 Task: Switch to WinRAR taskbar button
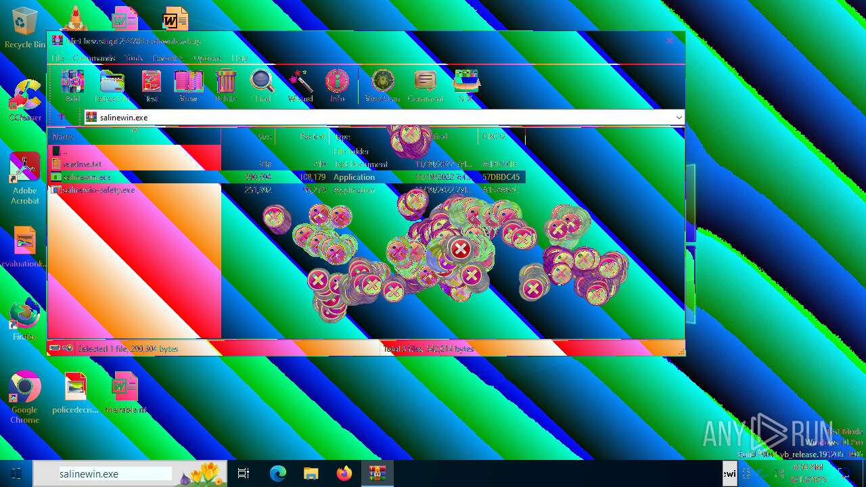tap(378, 473)
